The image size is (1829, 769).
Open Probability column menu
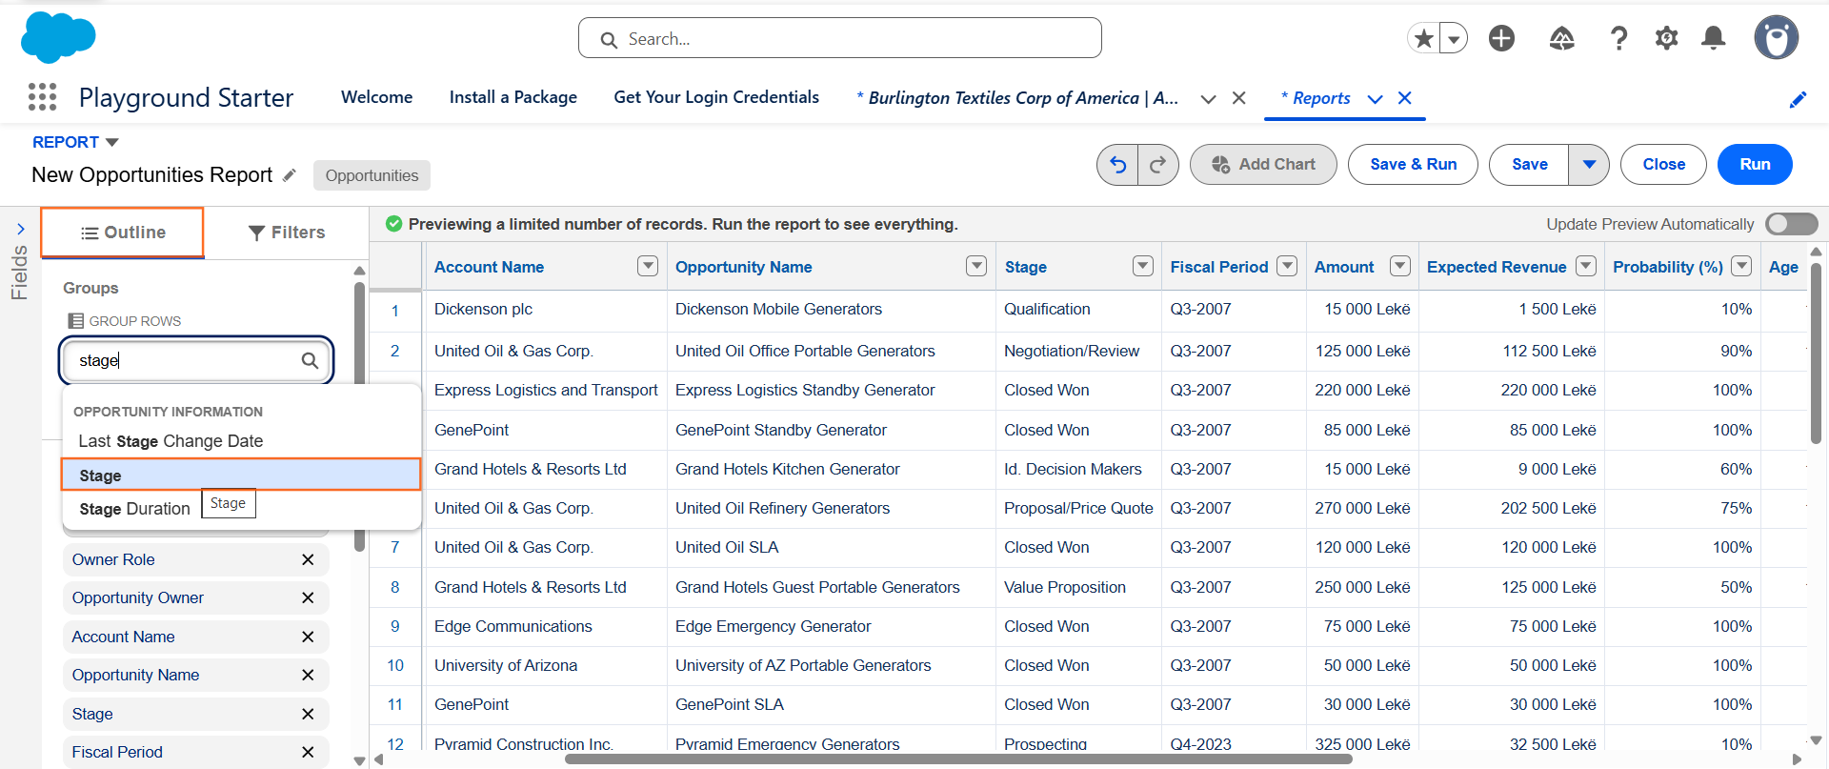click(x=1741, y=266)
